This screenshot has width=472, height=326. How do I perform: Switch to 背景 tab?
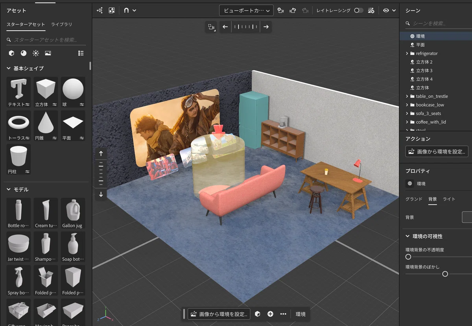tap(433, 199)
